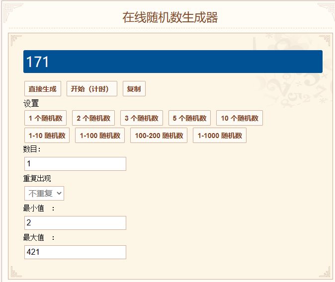The image size is (335, 282).
Task: Click the 最小值 input showing 2
Action: click(x=75, y=223)
